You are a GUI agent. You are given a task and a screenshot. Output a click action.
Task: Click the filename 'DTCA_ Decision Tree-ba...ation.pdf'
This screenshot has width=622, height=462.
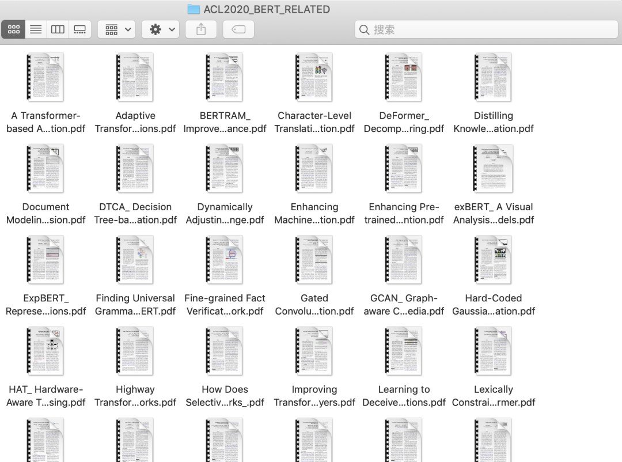pos(135,213)
